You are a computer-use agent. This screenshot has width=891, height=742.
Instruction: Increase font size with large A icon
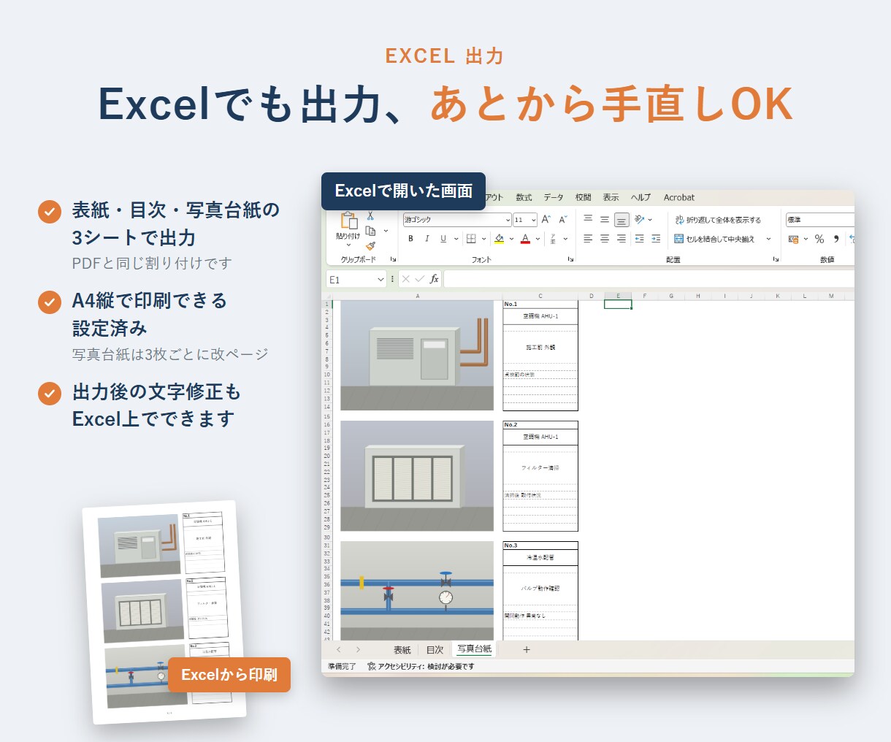click(546, 220)
